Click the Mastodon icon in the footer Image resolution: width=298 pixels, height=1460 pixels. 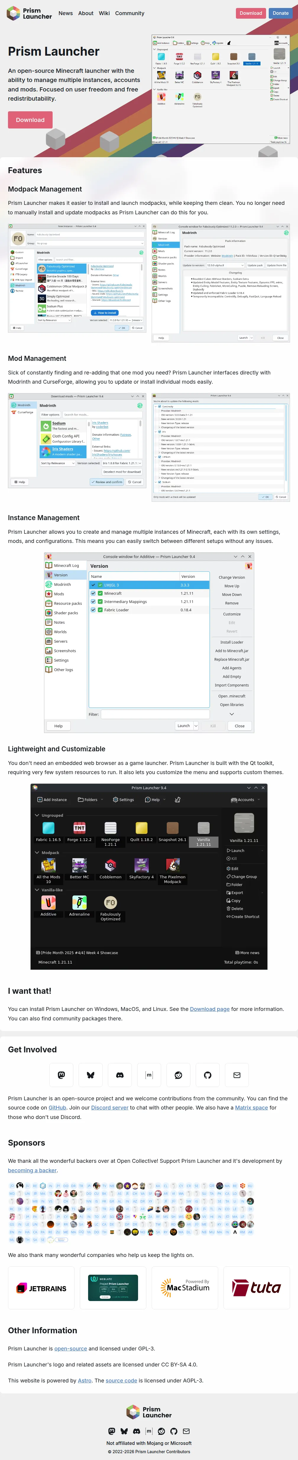112,1431
